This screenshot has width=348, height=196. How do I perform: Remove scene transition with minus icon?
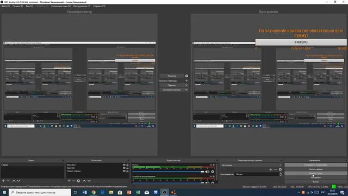[276, 169]
